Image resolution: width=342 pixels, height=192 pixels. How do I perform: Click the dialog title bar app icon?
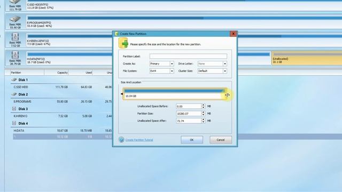(116, 34)
